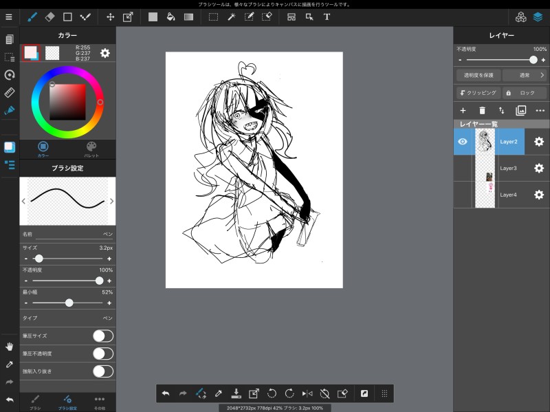
Task: Increase brush サイズ with plus
Action: coord(109,259)
